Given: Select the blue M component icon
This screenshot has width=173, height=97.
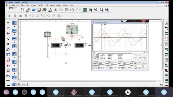Looking at the screenshot, I should [x=14, y=62].
